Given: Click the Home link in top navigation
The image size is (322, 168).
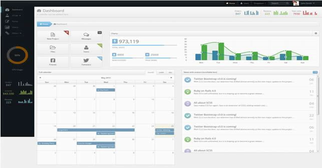Looking at the screenshot, I should 230,3.
